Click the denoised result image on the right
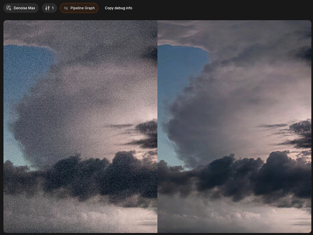313x235 pixels. pos(234,127)
